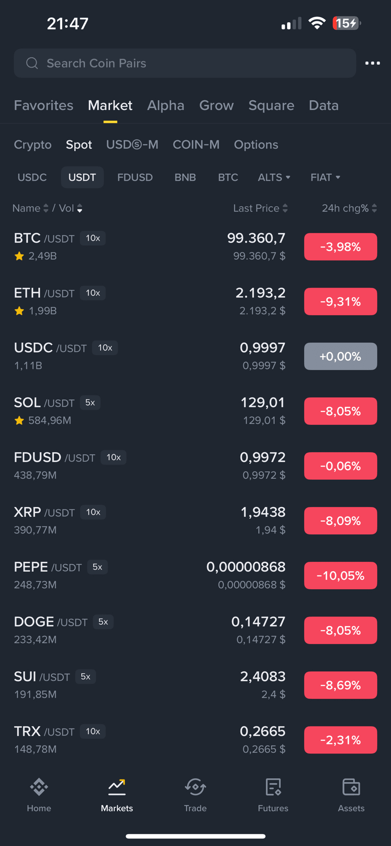Select the USDC quote currency filter
Screen dimensions: 391x846
point(32,178)
